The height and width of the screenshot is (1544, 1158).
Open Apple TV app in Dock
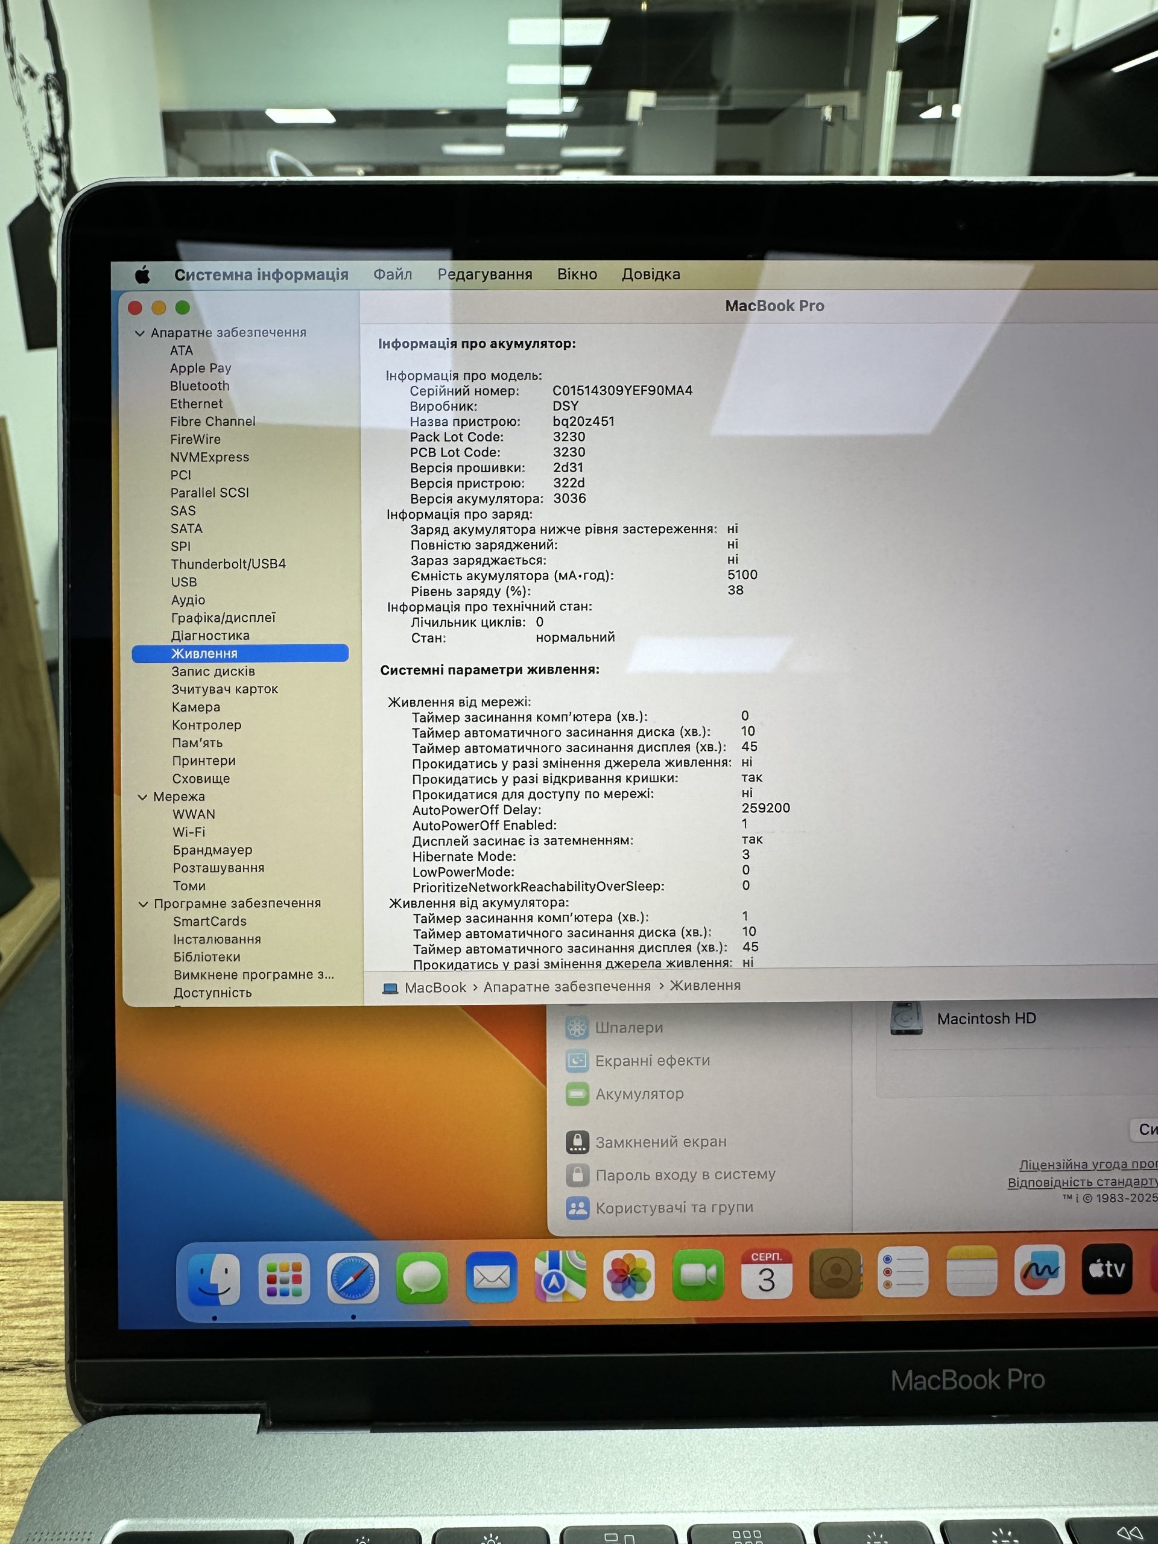[1107, 1269]
